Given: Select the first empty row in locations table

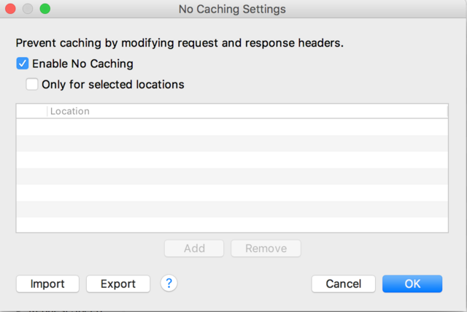Looking at the screenshot, I should click(232, 127).
